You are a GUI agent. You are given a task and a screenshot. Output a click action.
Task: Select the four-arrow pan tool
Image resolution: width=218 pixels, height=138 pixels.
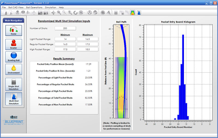[53, 13]
